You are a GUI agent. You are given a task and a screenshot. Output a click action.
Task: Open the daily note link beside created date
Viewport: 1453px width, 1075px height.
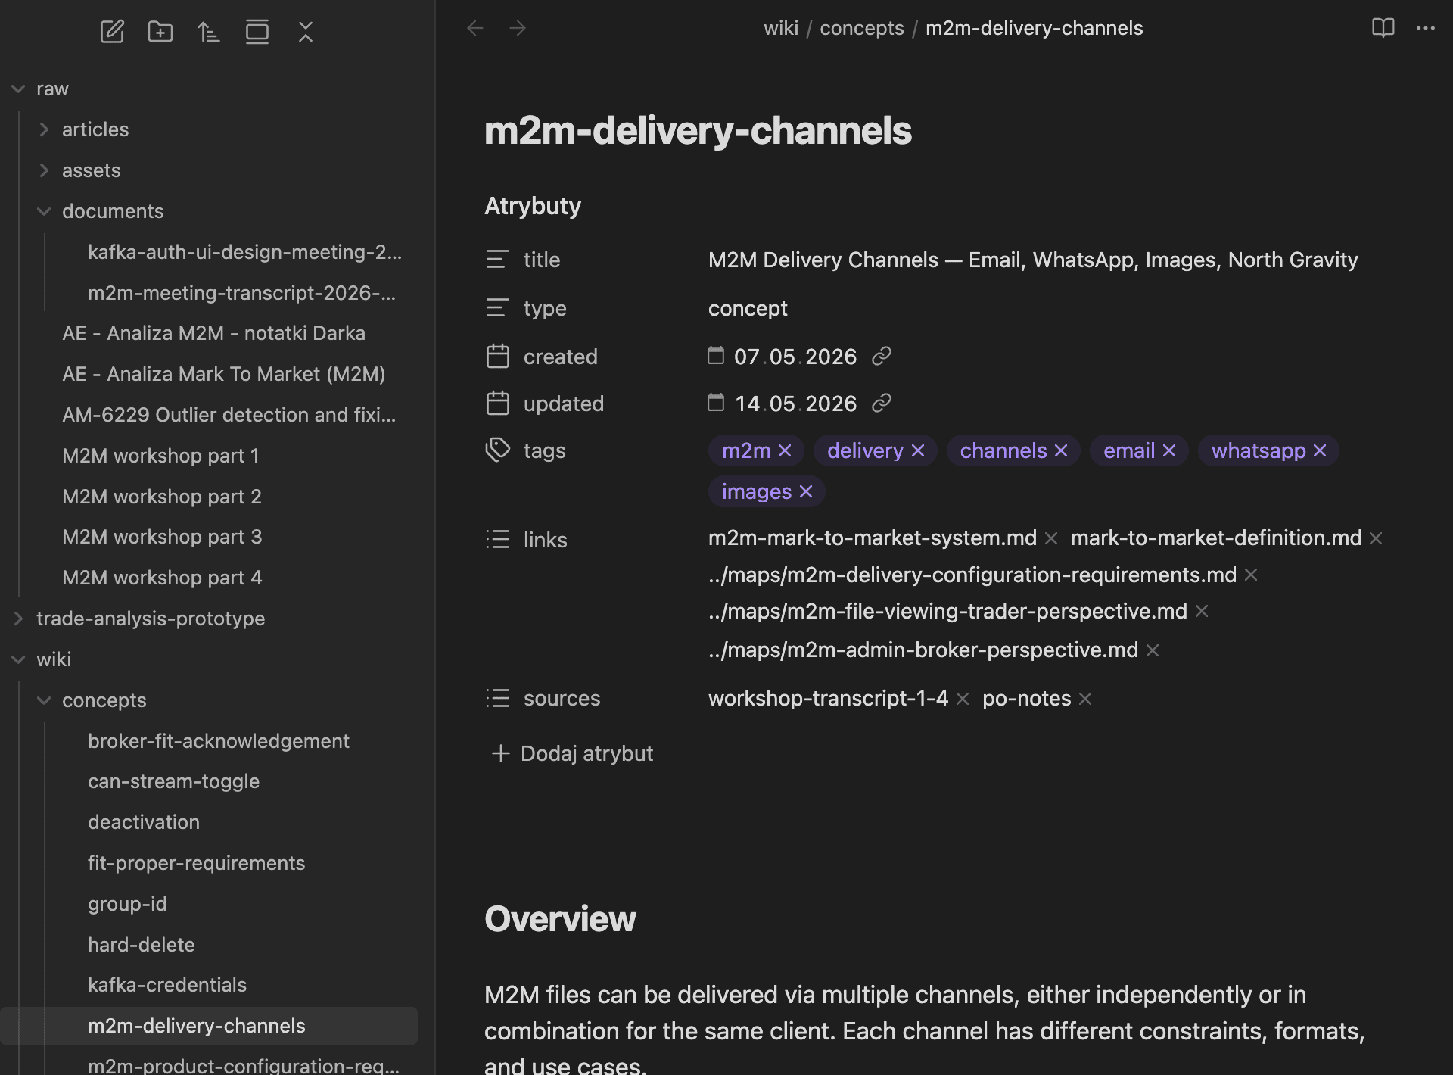[x=882, y=356]
